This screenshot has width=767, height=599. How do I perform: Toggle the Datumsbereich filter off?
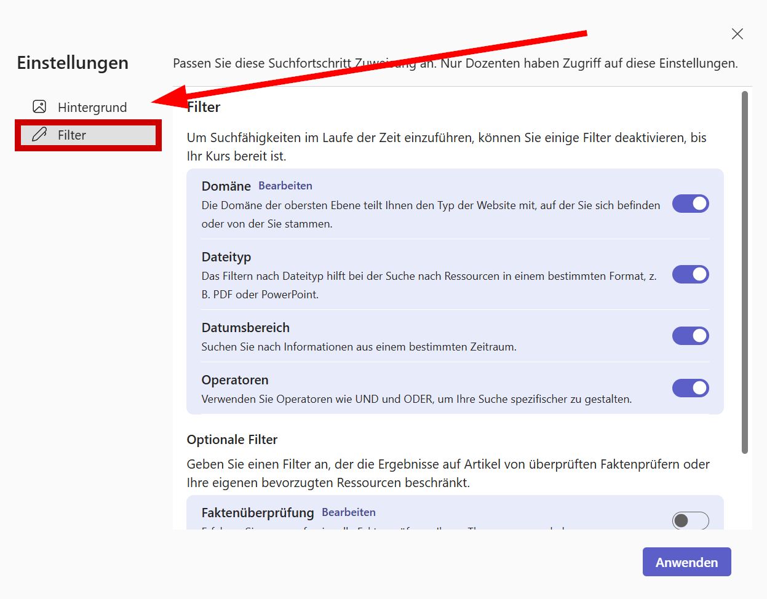690,336
